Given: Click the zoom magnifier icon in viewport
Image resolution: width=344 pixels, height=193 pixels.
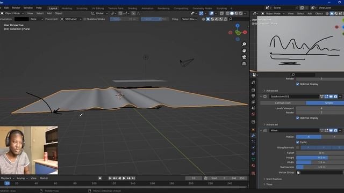Looking at the screenshot, I should [244, 44].
